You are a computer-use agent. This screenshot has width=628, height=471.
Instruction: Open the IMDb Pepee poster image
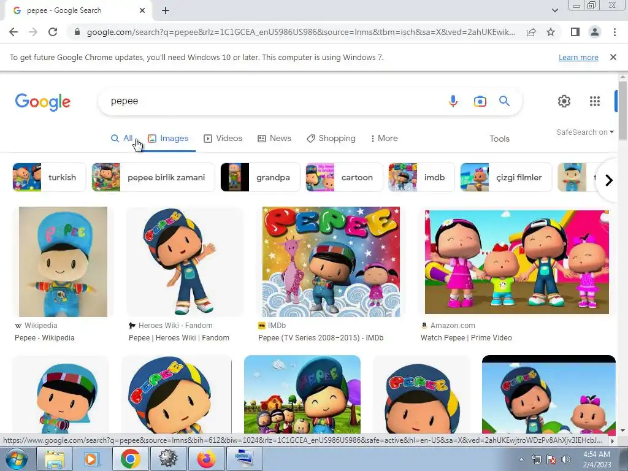331,261
